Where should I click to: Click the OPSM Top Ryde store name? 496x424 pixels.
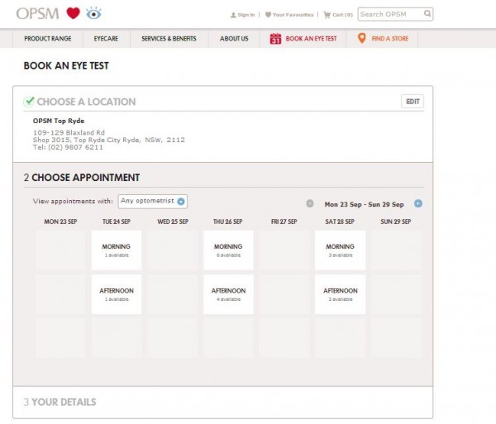(x=59, y=121)
